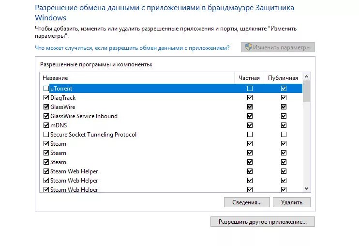Uncheck Публичная checkbox for μTorrent
This screenshot has width=359, height=246.
pos(284,89)
